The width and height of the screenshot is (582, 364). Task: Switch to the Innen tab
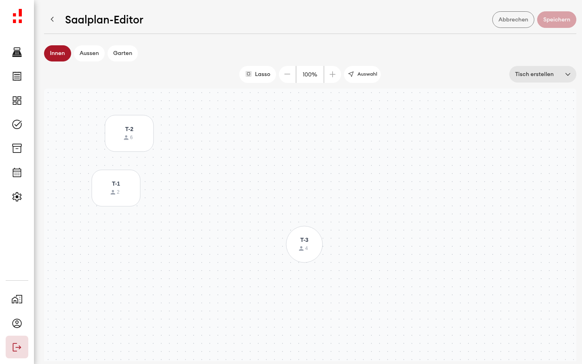57,53
